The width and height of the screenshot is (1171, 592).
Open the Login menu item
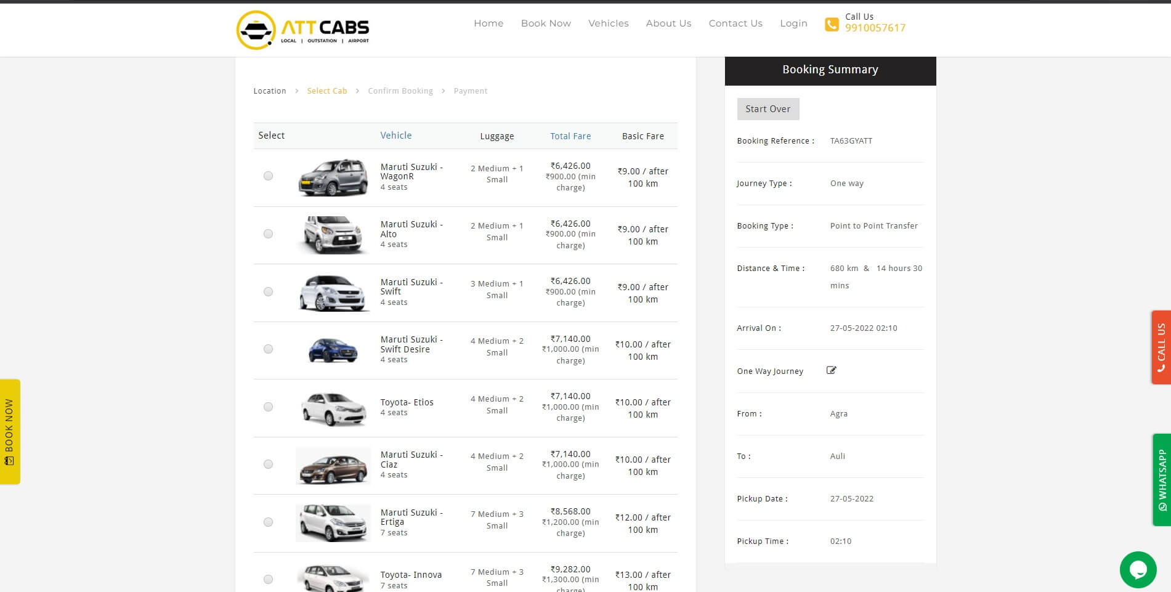[x=793, y=23]
